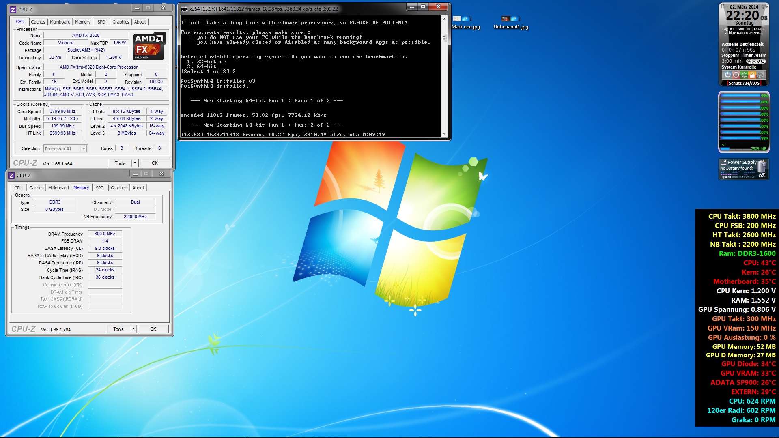
Task: Click the NB Frequency value 2200.0 MHz
Action: tap(135, 217)
